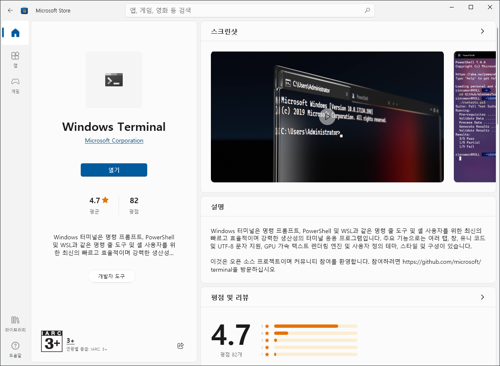Click the share icon
The width and height of the screenshot is (500, 366).
tap(181, 346)
